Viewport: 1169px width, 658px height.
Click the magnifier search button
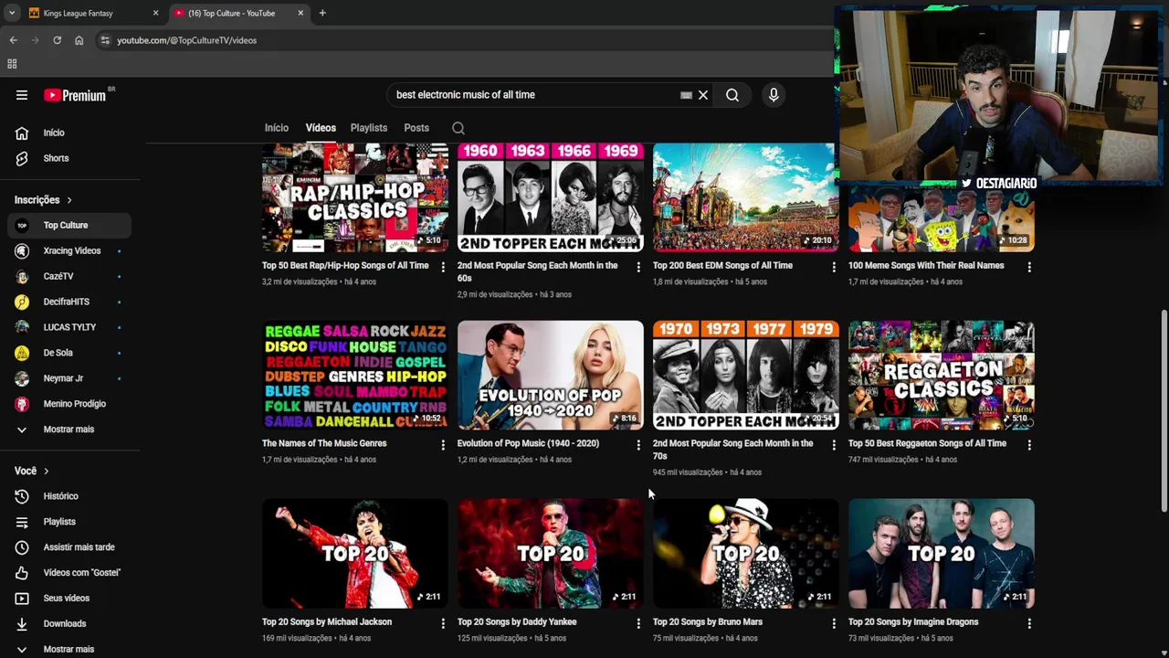coord(732,95)
